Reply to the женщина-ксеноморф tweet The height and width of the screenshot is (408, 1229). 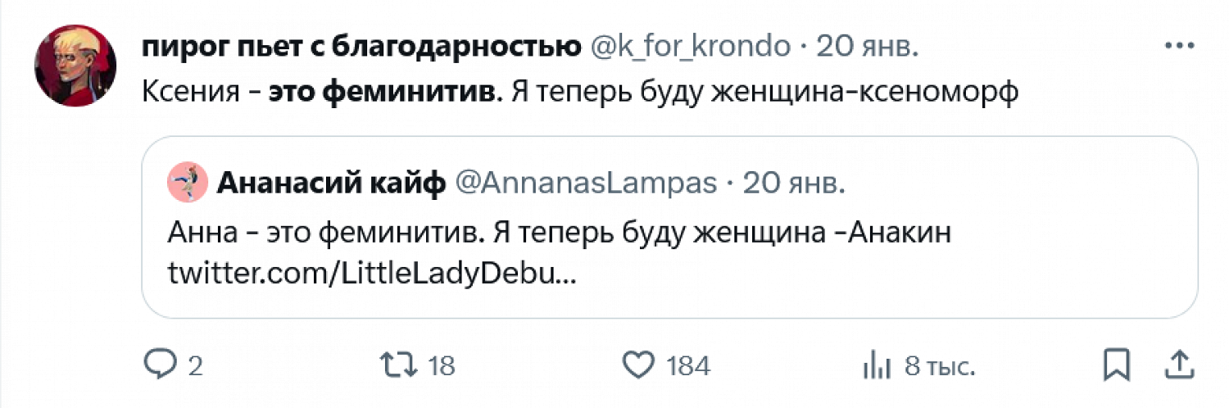[156, 365]
